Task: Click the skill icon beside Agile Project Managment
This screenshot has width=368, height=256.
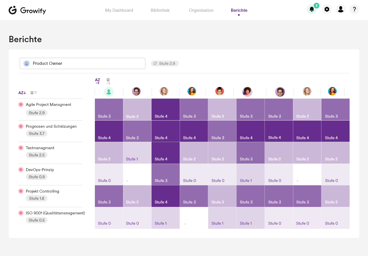Action: (21, 104)
